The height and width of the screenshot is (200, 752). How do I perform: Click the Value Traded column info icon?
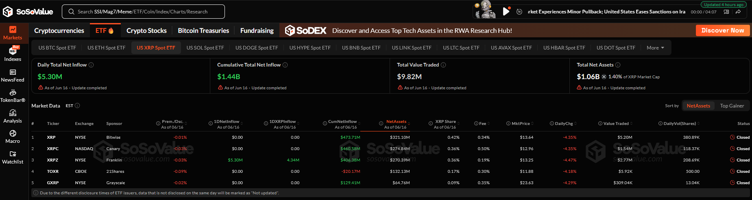pyautogui.click(x=600, y=123)
